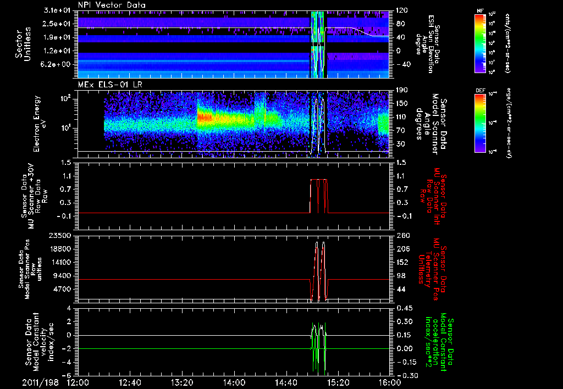Image resolution: width=563 pixels, height=389 pixels.
Task: Select the NF color bar
Action: click(480, 43)
